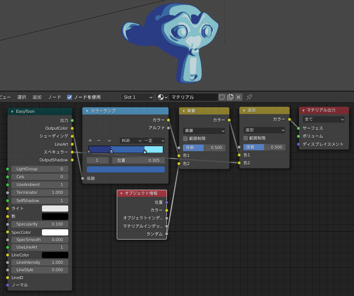Toggle the pin icon in node header
Viewport: 354px width, 296px height.
[x=249, y=97]
